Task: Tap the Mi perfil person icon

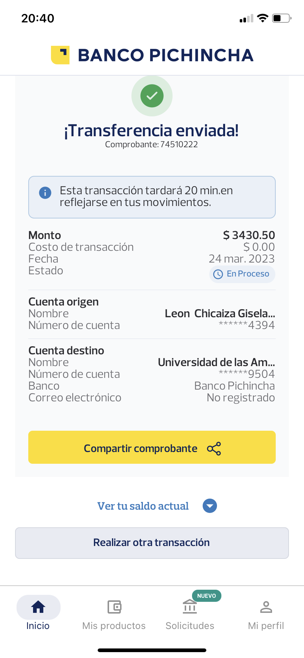Action: [x=266, y=607]
